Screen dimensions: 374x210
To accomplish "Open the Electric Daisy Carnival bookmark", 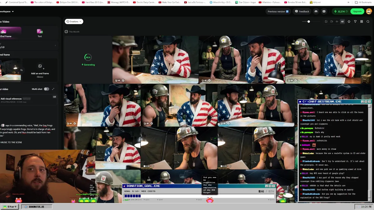I will click(145, 2).
